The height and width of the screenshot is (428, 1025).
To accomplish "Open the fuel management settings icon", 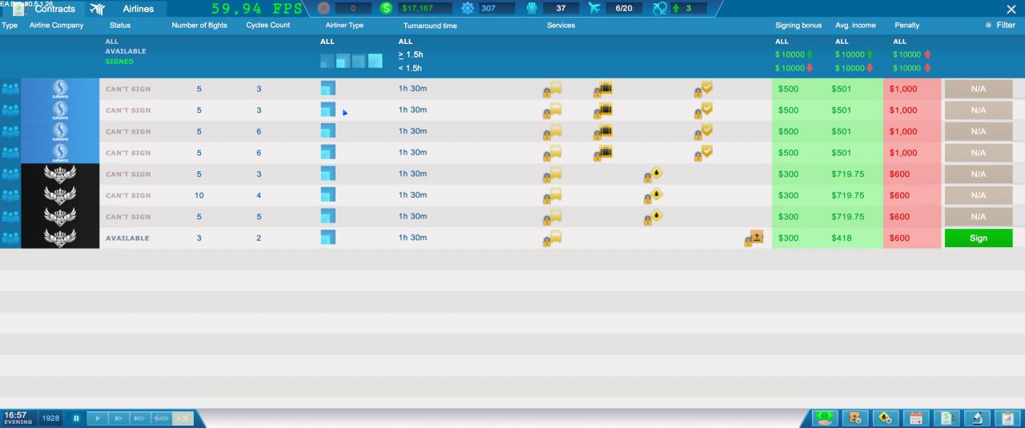I will [886, 418].
